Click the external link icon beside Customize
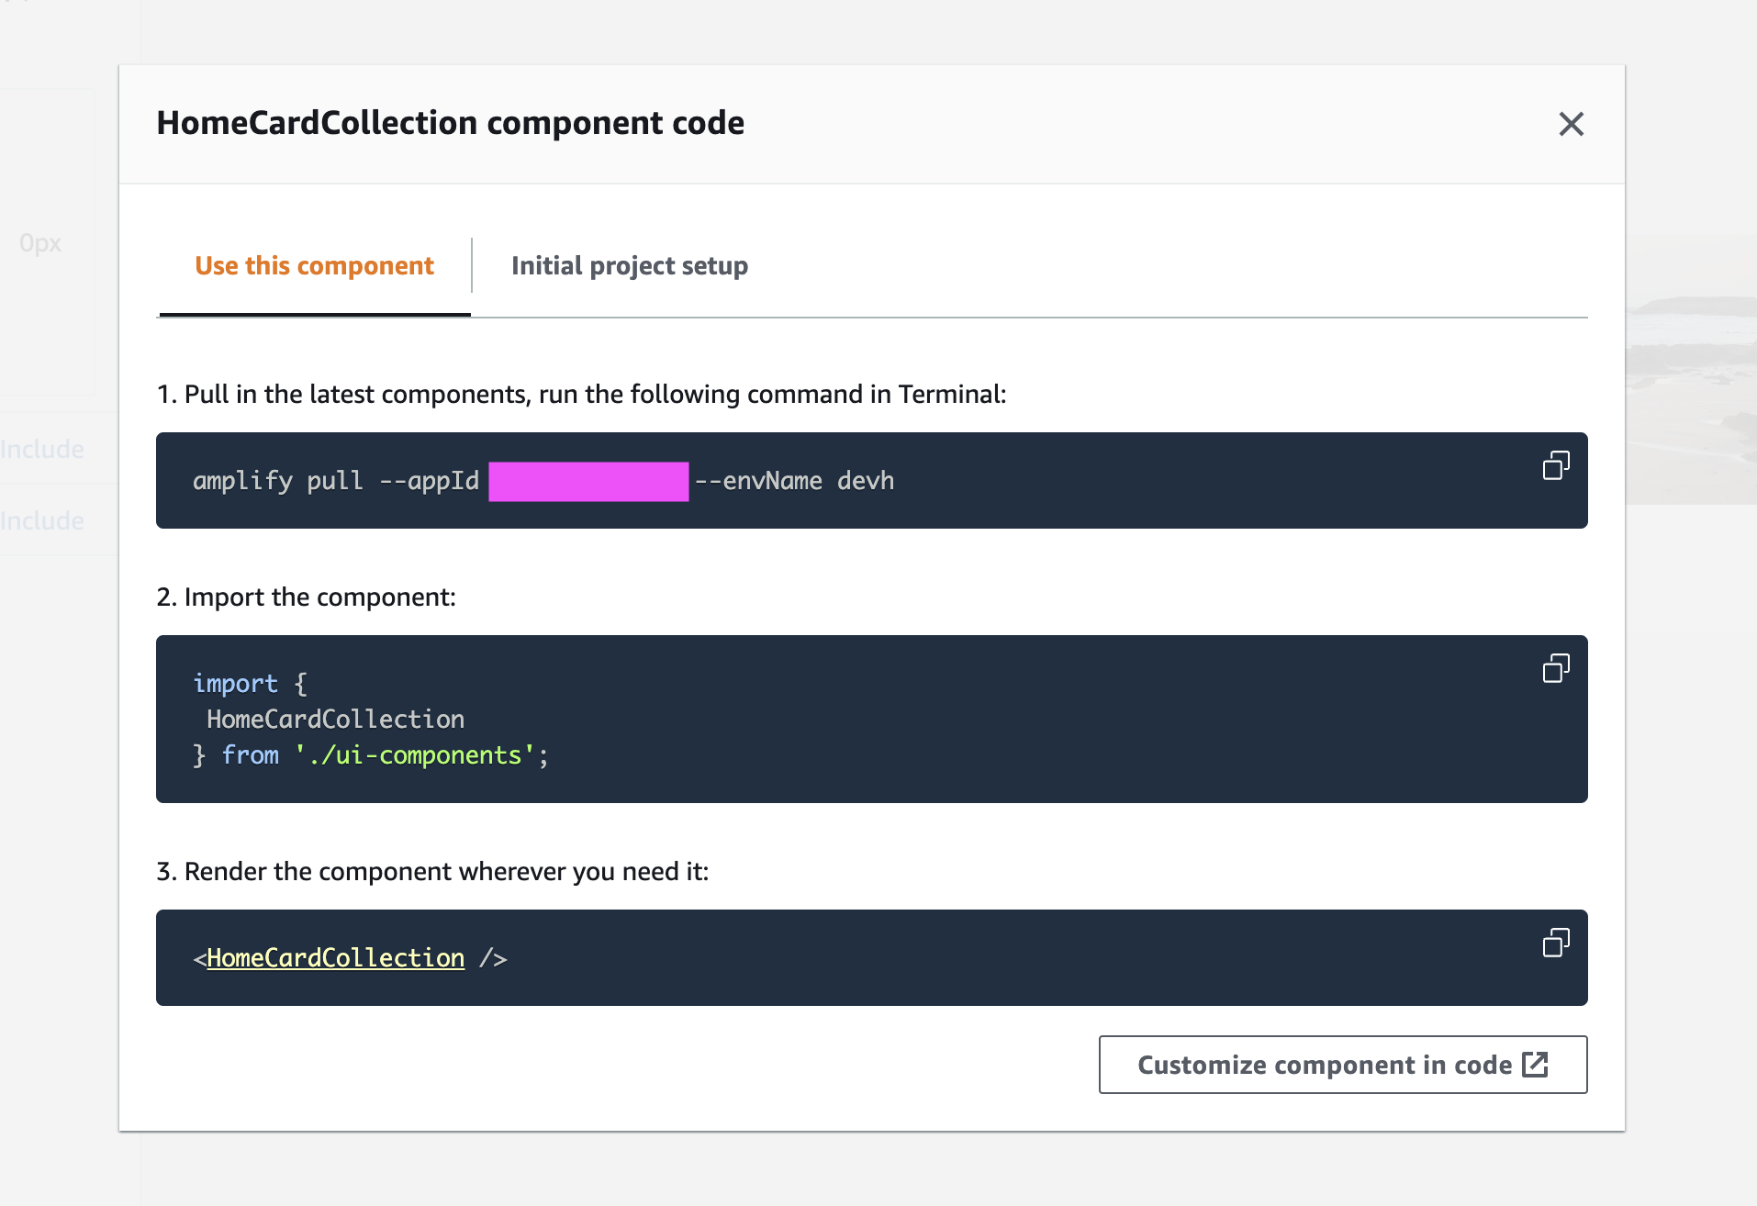The image size is (1757, 1206). pos(1535,1065)
